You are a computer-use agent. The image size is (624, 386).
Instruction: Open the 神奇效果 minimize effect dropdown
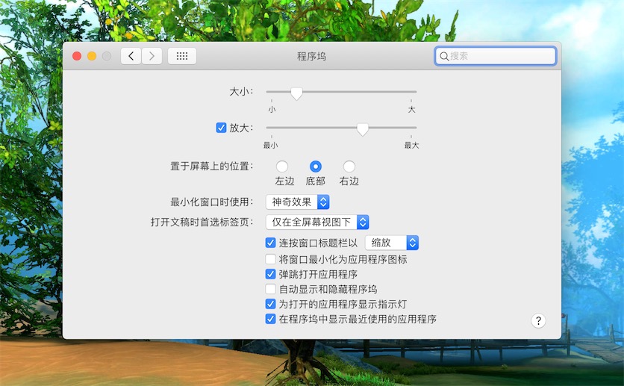point(297,202)
